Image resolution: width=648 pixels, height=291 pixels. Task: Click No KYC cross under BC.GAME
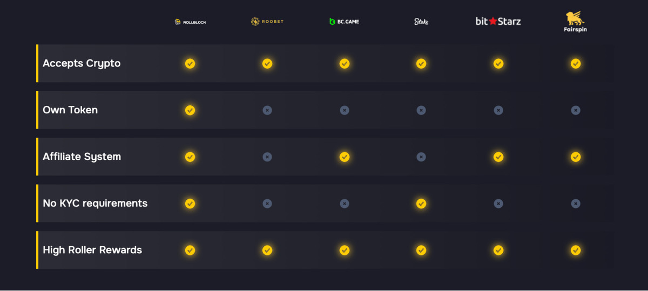345,204
